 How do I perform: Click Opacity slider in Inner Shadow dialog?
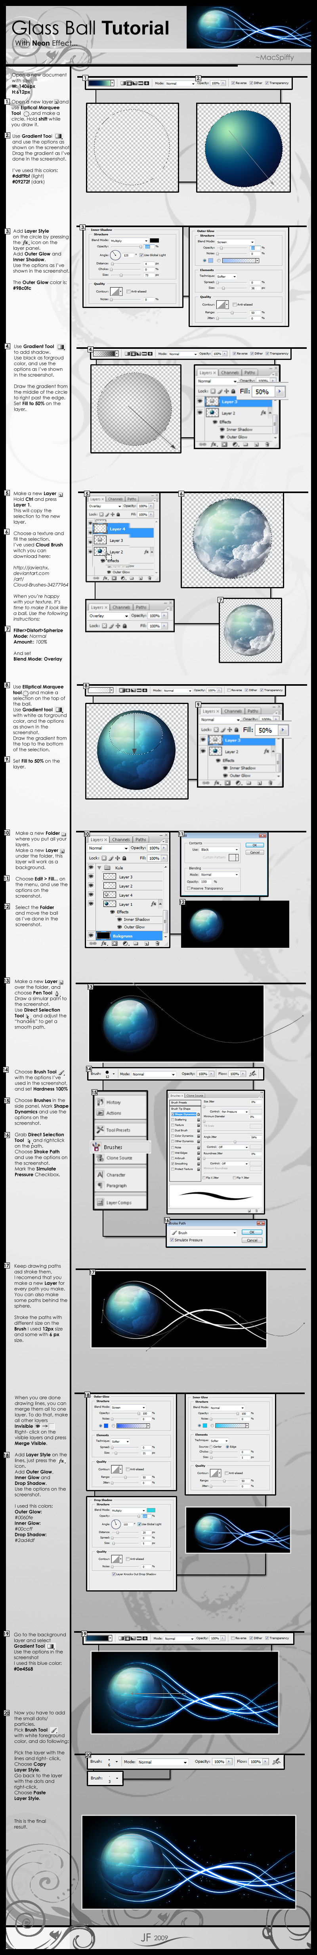click(125, 247)
